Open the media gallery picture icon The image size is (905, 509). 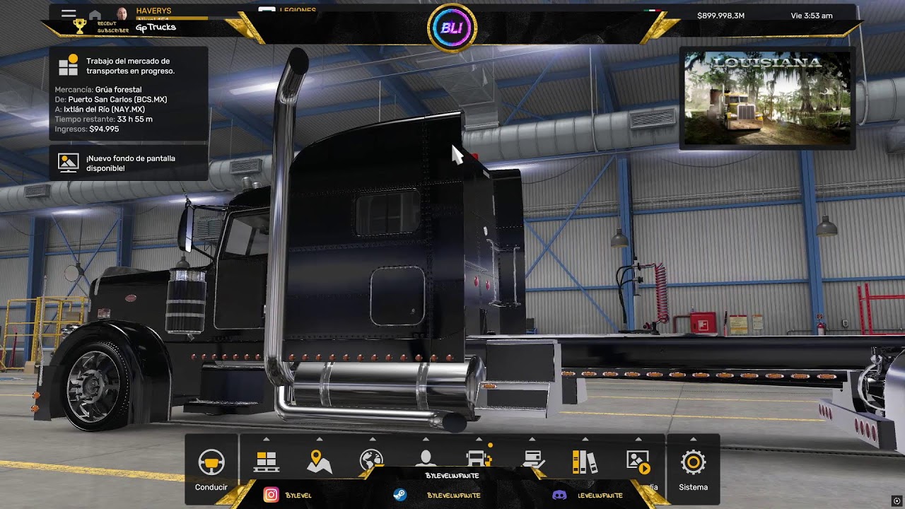tap(638, 462)
